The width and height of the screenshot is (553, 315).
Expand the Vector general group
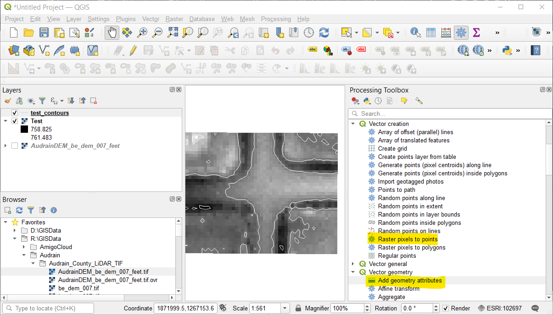pyautogui.click(x=353, y=264)
